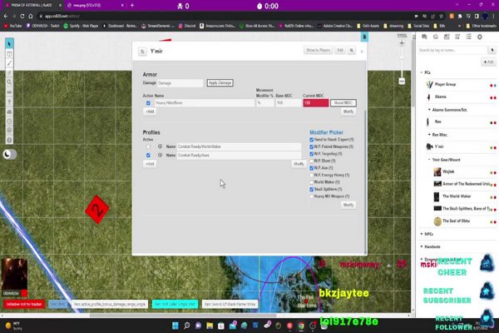Image resolution: width=499 pixels, height=333 pixels.
Task: Click info icon on Combat Ready/World-Maker row
Action: click(x=160, y=147)
